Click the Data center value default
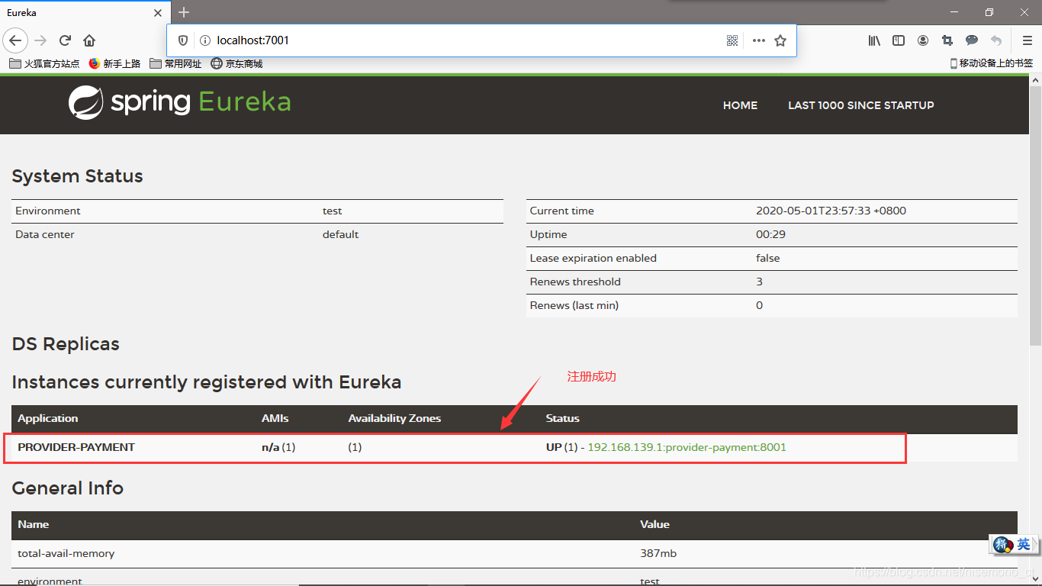This screenshot has width=1042, height=586. [x=340, y=234]
